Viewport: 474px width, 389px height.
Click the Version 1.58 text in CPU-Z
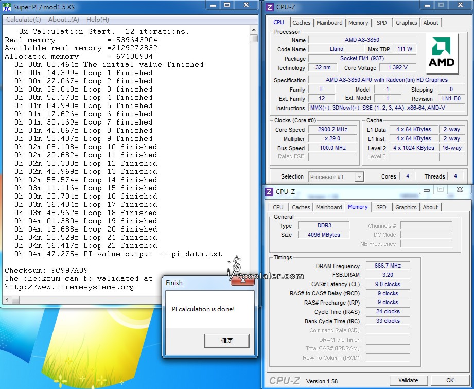pos(322,381)
